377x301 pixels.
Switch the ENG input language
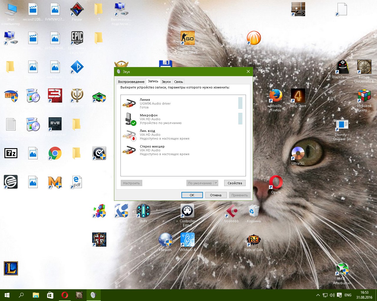348,295
